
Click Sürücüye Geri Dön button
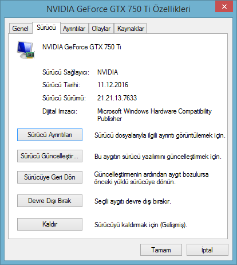pos(50,177)
